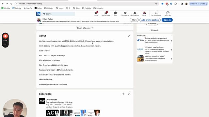Edit the About section with the pencil icon
209x117 pixels.
coord(129,35)
